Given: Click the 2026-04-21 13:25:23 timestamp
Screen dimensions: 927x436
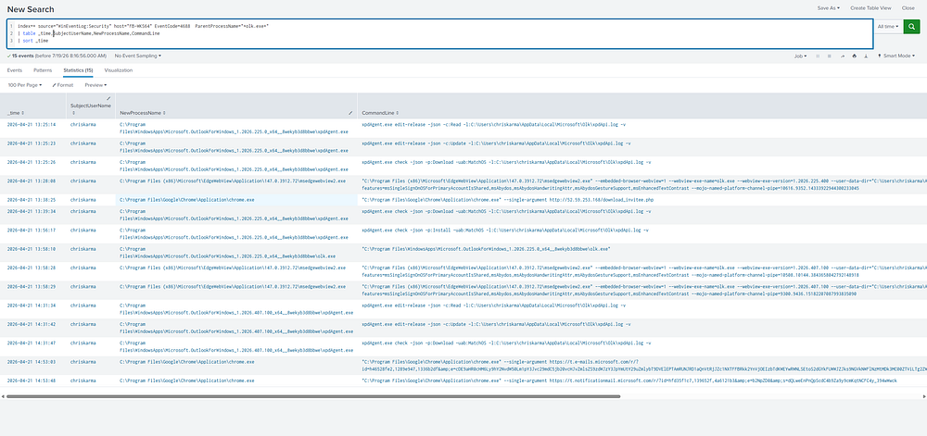Looking at the screenshot, I should [32, 143].
